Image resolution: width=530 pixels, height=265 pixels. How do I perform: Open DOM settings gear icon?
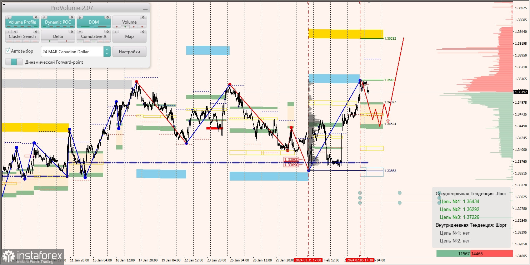107,17
